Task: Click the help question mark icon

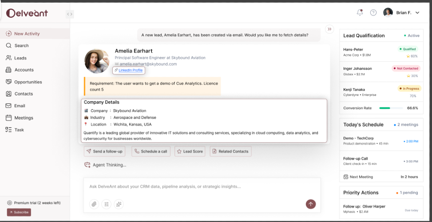Action: point(373,12)
